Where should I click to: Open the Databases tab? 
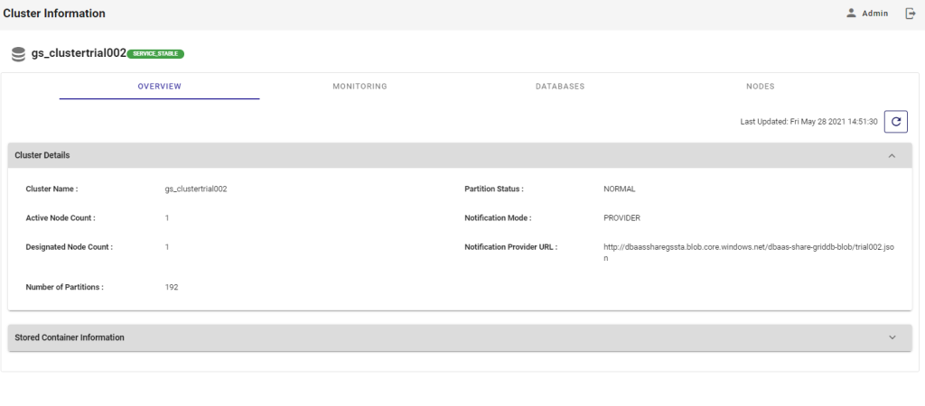tap(560, 87)
